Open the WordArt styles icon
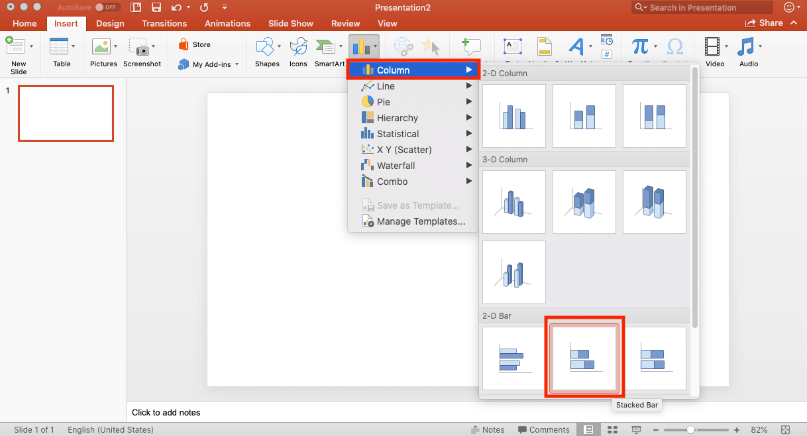 (x=576, y=46)
